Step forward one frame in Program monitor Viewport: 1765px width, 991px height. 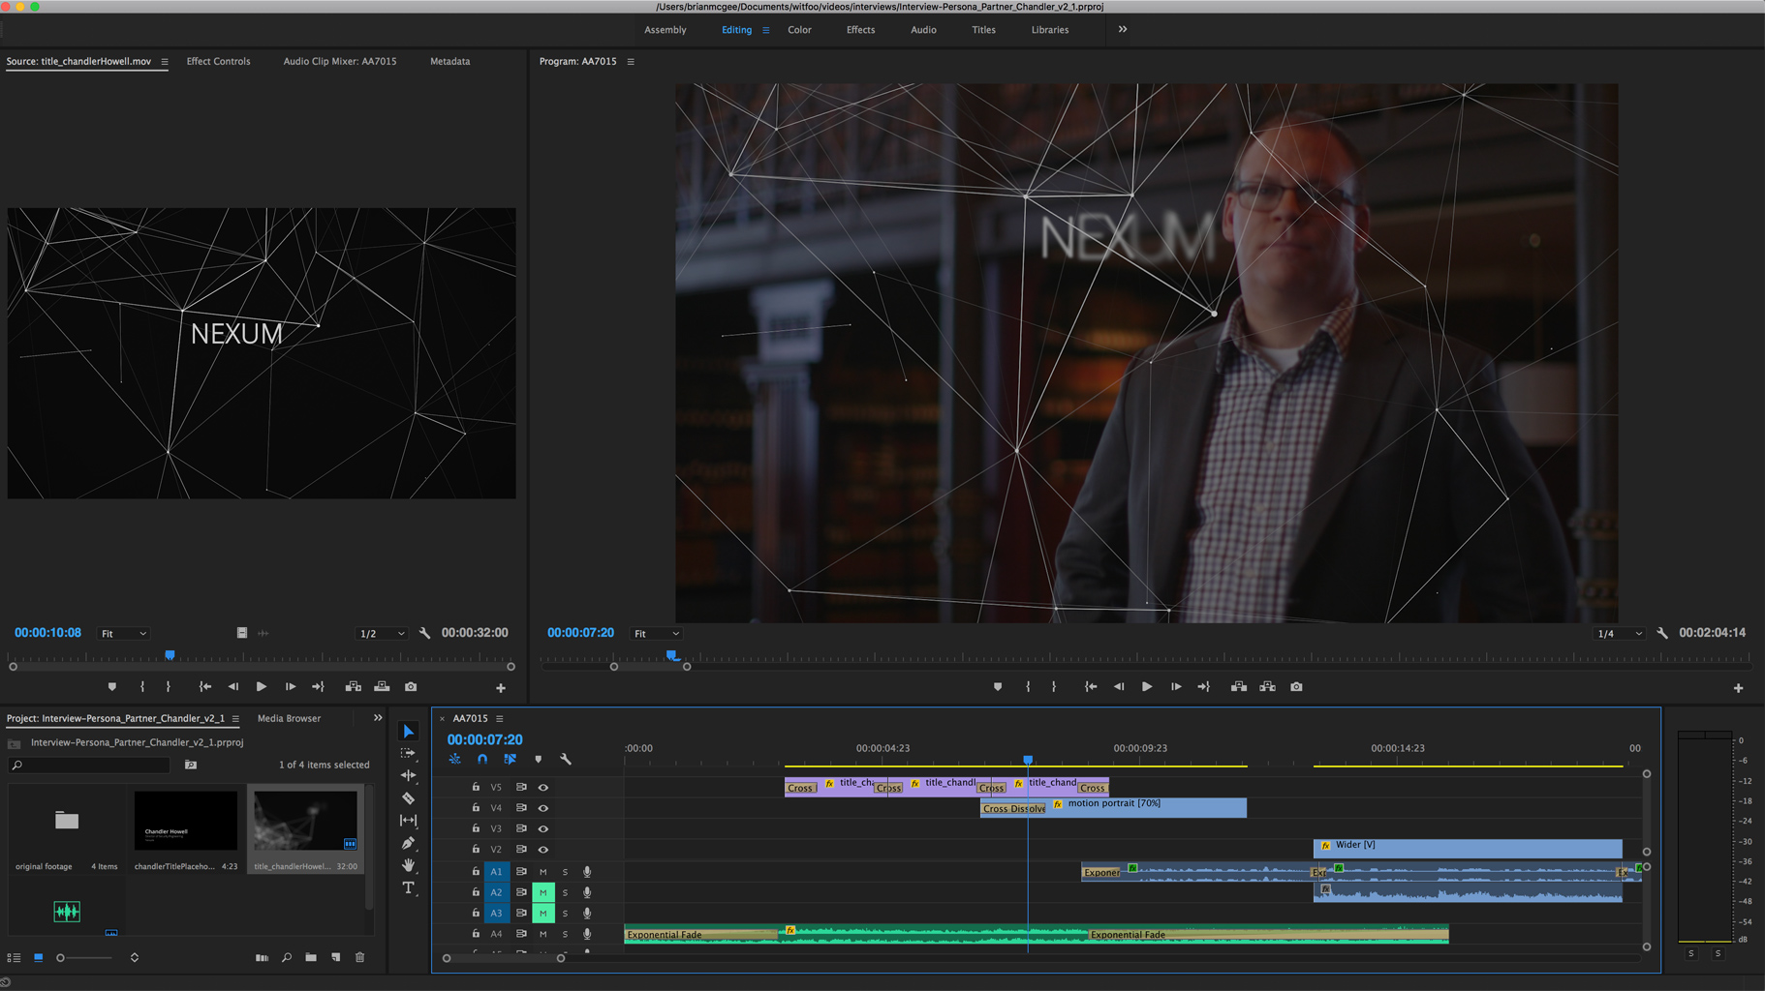pyautogui.click(x=1176, y=687)
